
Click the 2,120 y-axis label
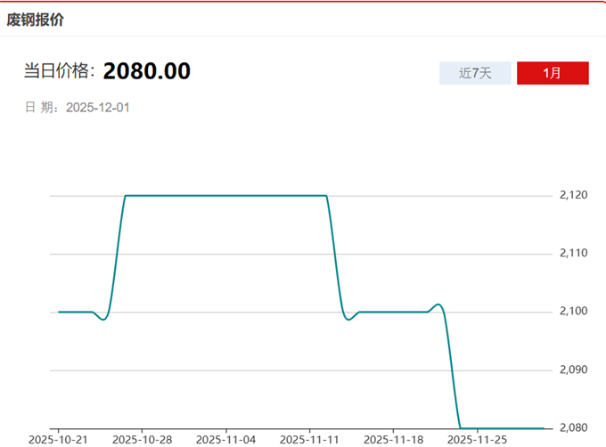coord(575,195)
